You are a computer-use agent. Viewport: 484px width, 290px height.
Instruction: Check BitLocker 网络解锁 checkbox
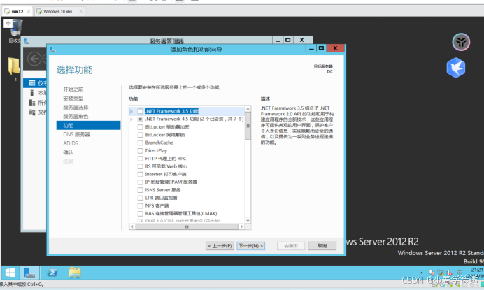pos(141,135)
